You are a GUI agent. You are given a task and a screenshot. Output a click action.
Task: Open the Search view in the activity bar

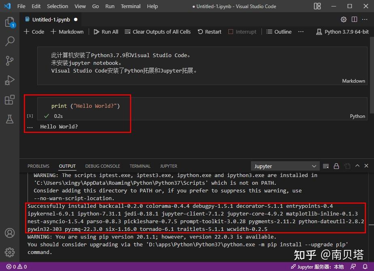(10, 41)
